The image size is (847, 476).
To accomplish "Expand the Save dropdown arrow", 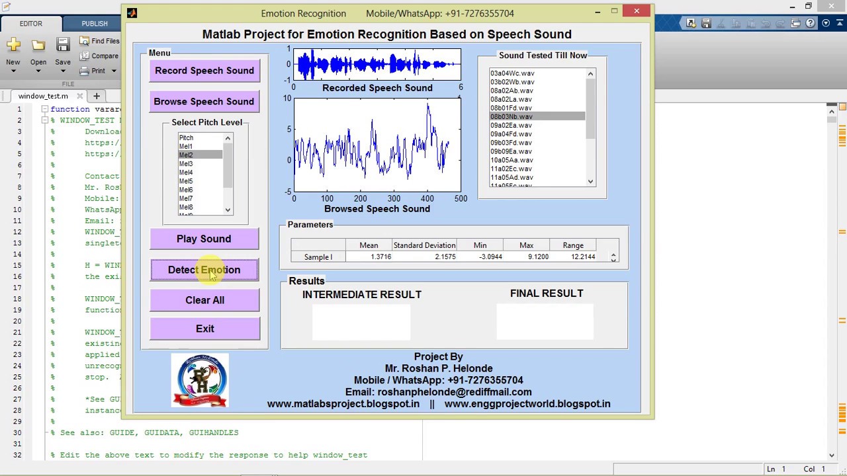I will pos(63,71).
